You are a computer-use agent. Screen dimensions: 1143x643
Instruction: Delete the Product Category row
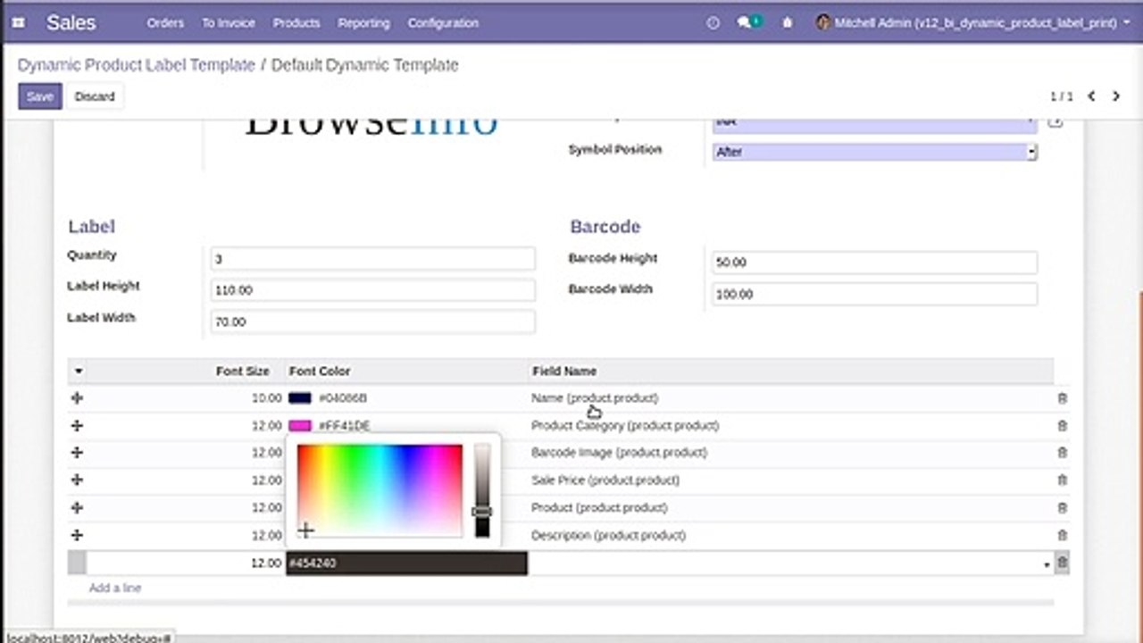pyautogui.click(x=1062, y=426)
